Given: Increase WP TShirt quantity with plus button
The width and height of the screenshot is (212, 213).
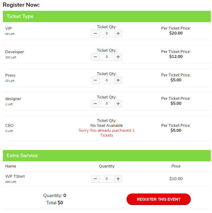Looking at the screenshot, I should point(118,179).
